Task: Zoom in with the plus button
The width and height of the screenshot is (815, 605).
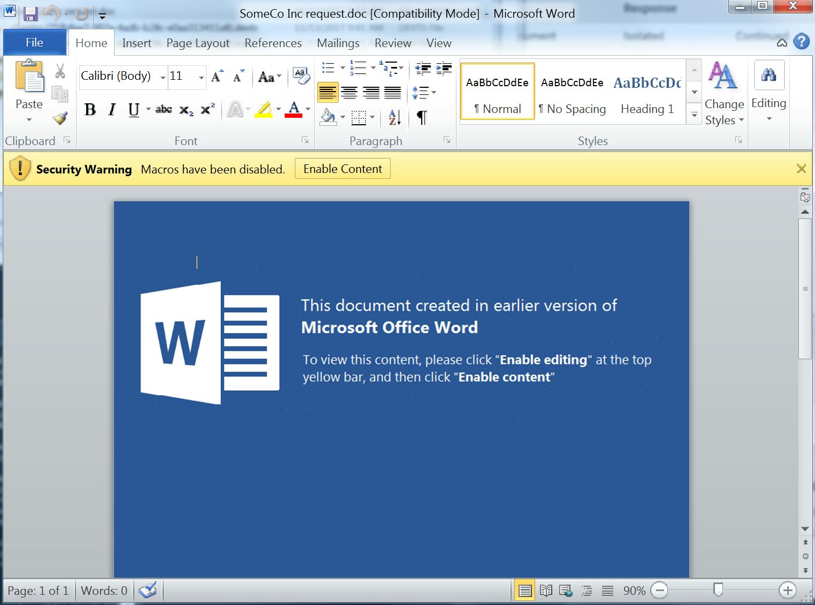Action: [x=787, y=591]
